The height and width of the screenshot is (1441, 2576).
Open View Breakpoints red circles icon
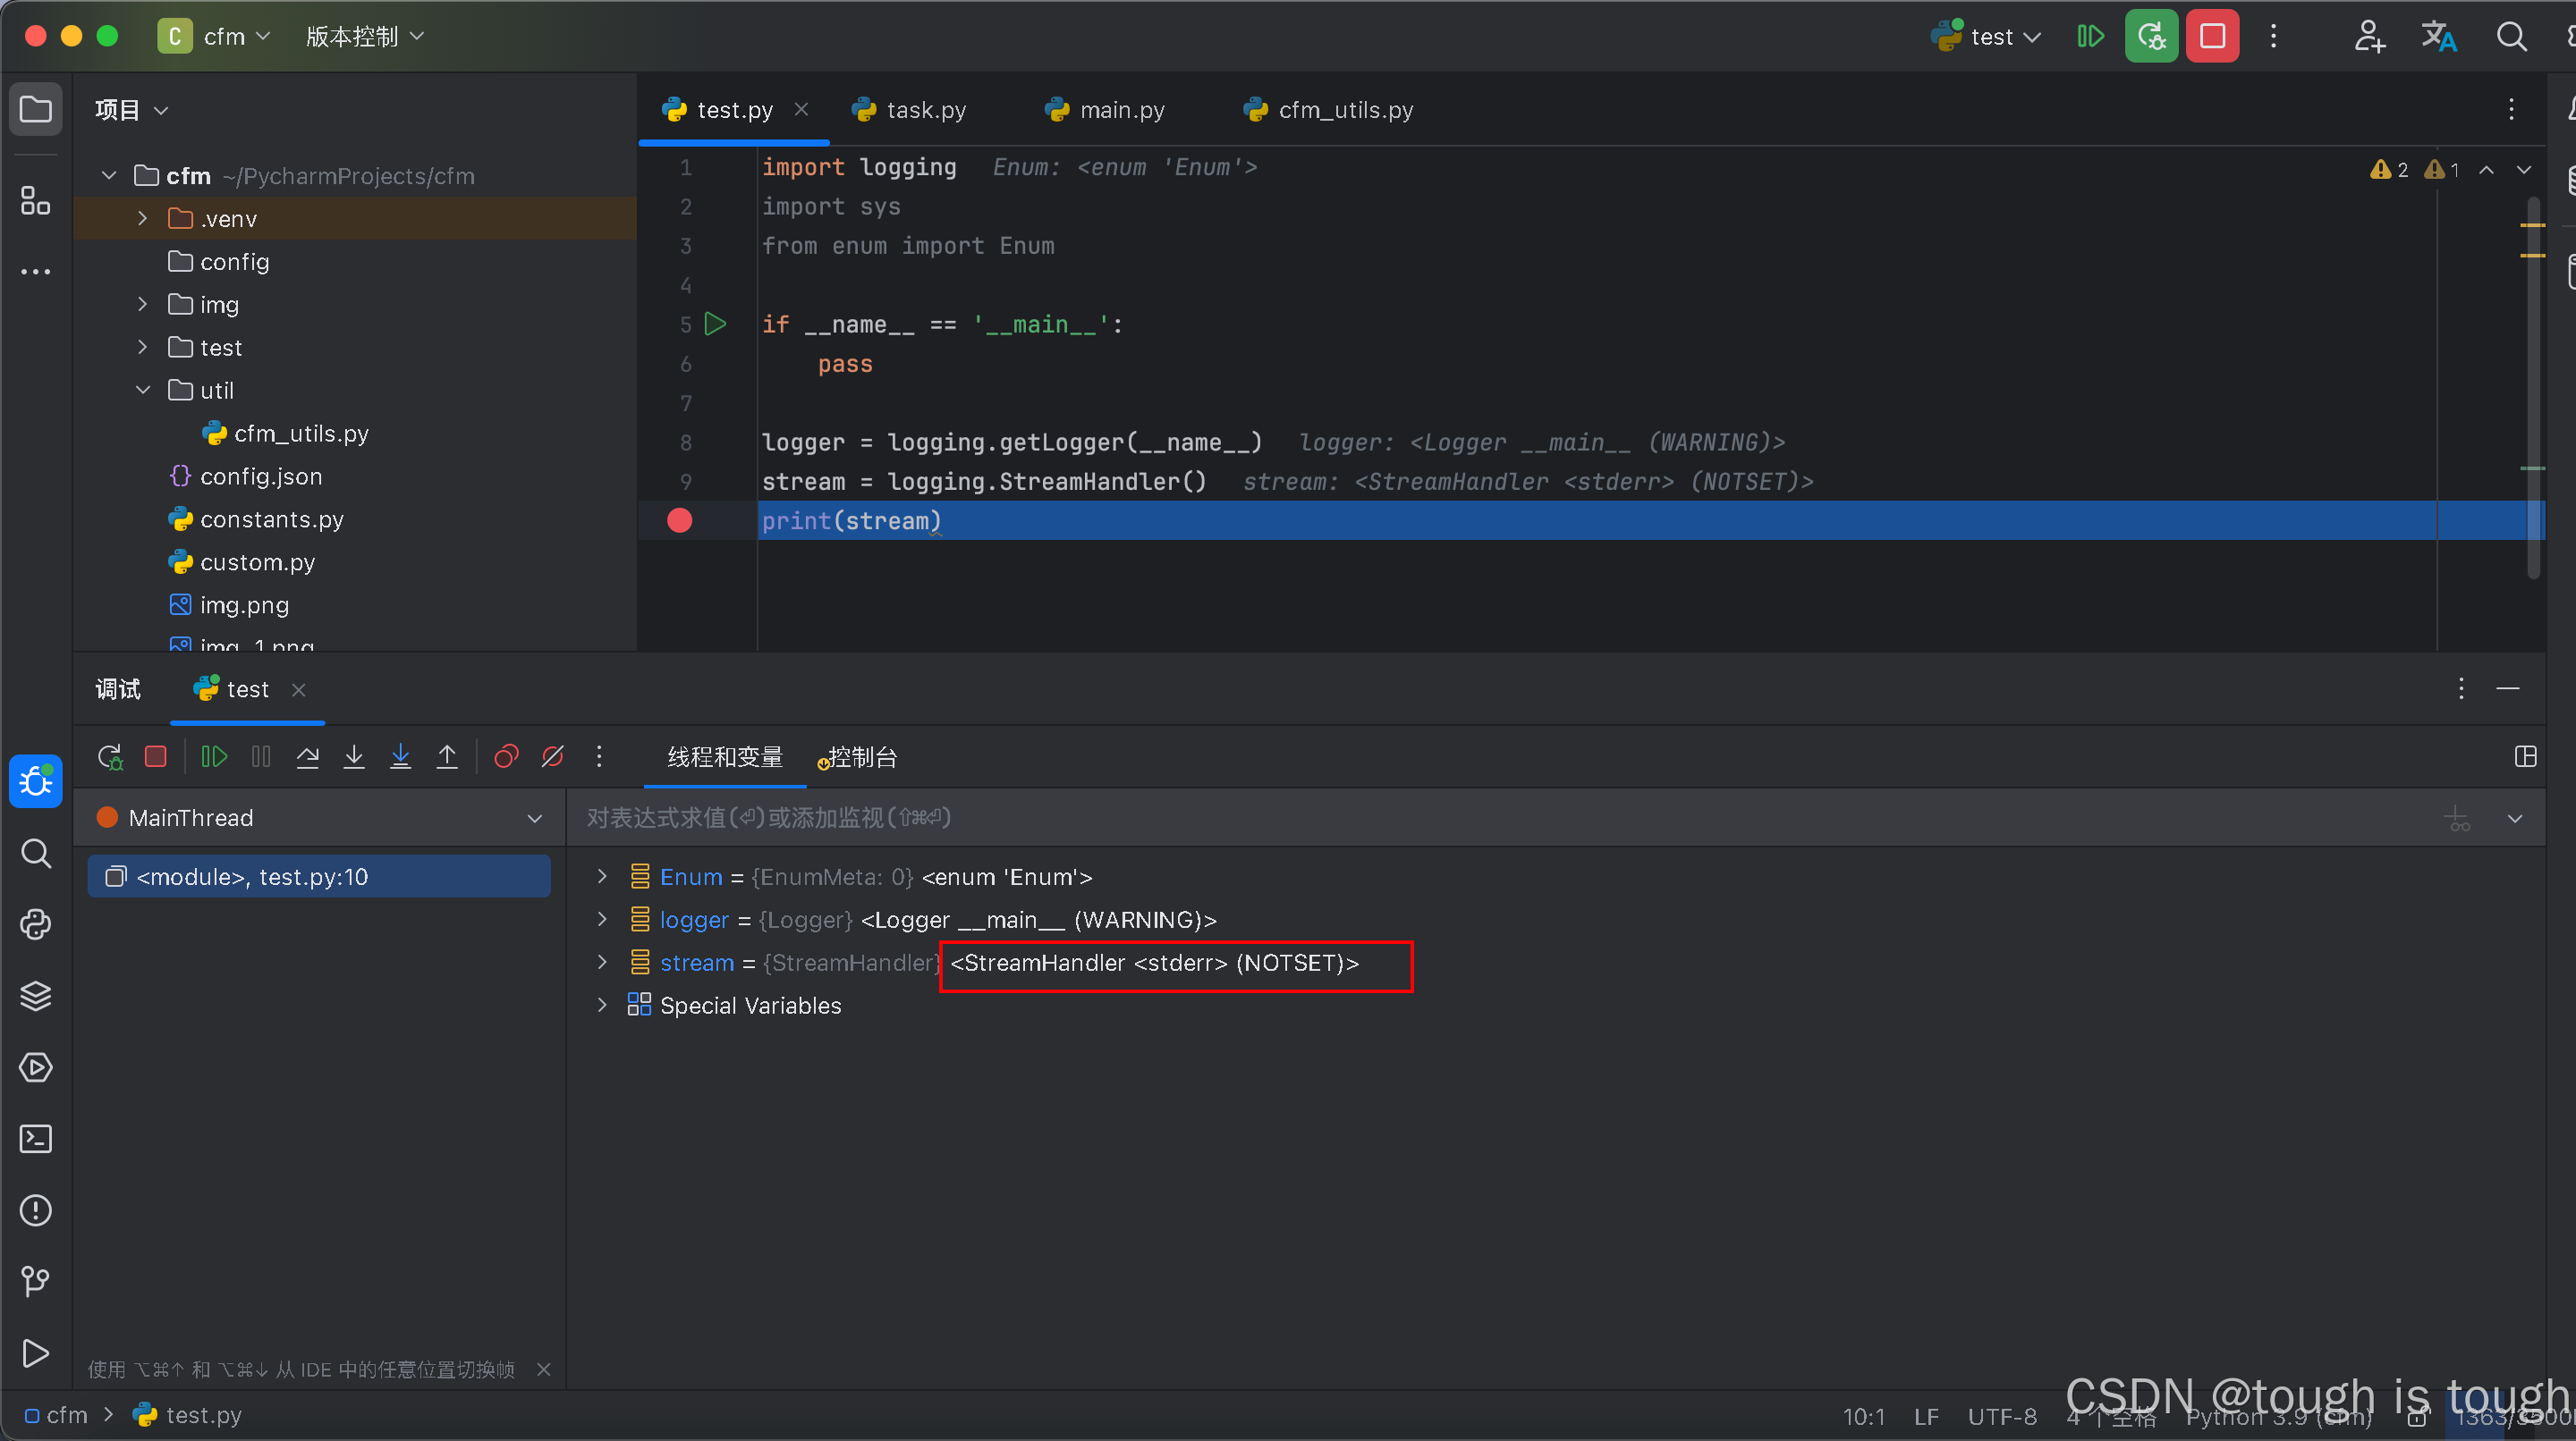point(506,756)
